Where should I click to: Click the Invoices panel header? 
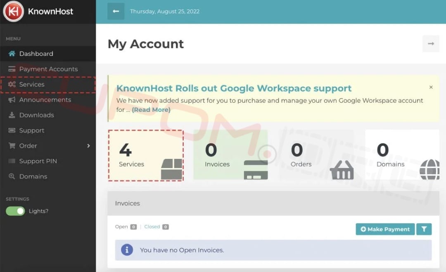273,203
